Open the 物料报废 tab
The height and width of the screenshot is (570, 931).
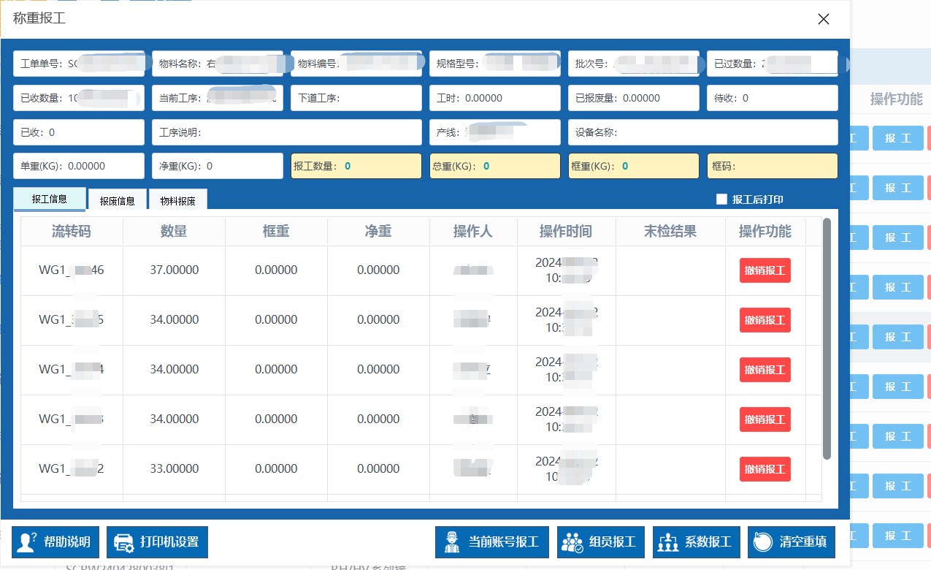177,200
